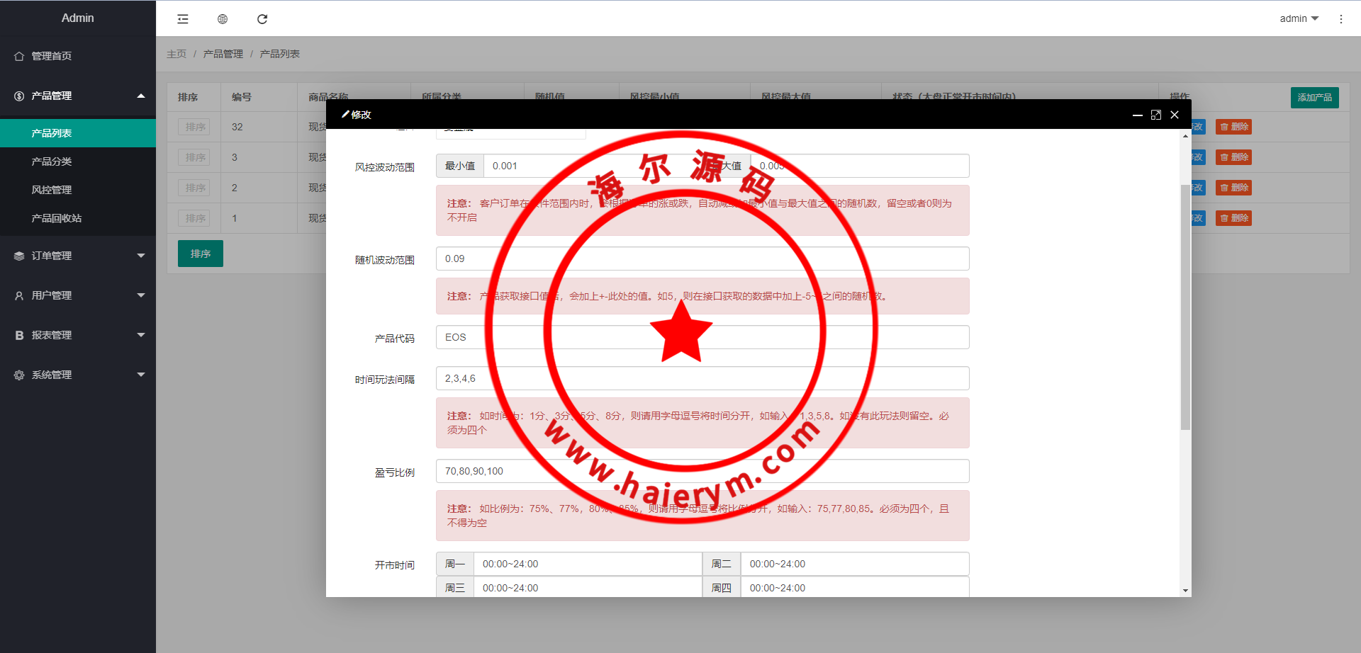Click the green 排序 button

[x=200, y=254]
